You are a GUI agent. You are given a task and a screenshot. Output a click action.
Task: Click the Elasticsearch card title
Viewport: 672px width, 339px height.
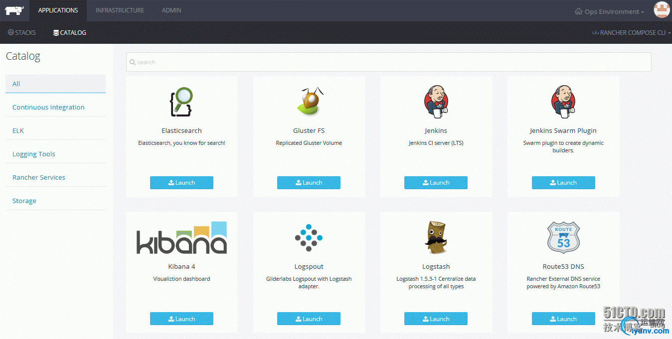[x=181, y=131]
